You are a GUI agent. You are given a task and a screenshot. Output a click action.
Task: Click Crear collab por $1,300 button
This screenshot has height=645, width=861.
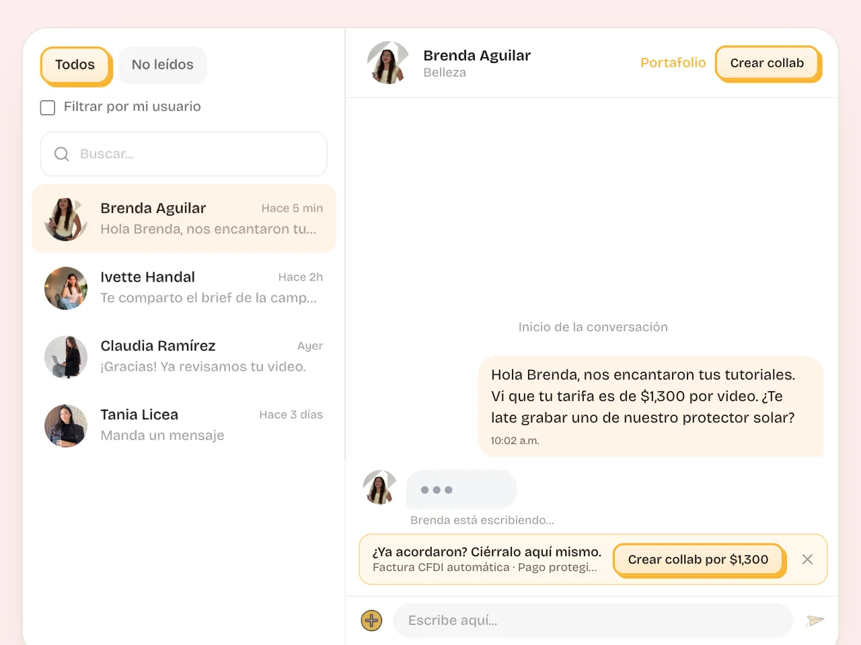tap(699, 560)
